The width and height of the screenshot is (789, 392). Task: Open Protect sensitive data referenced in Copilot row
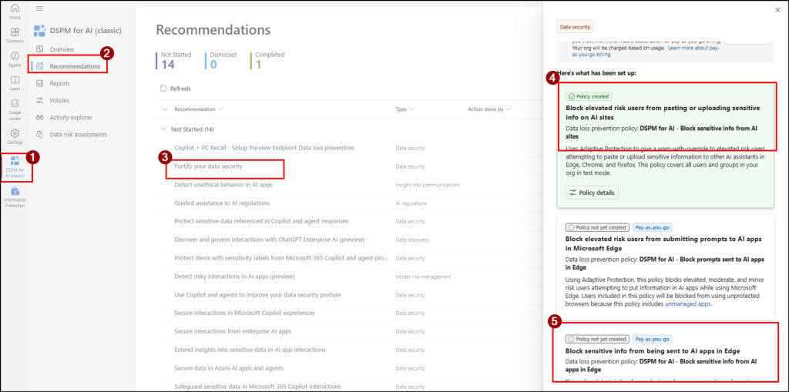pyautogui.click(x=261, y=221)
